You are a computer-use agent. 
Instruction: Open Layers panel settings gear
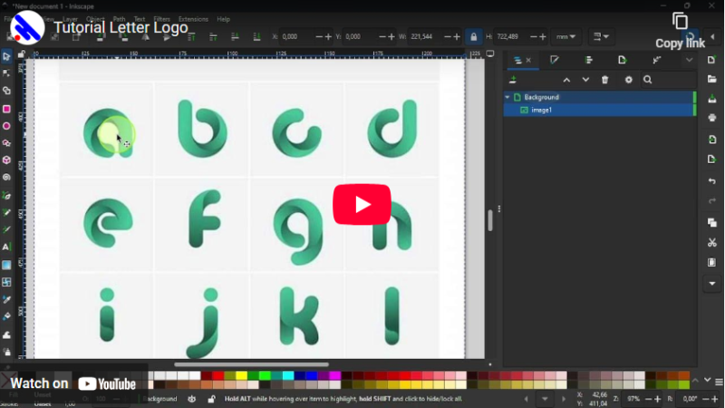628,80
